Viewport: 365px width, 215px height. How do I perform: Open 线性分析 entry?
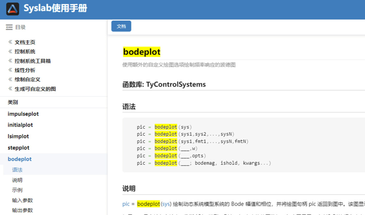[x=25, y=70]
